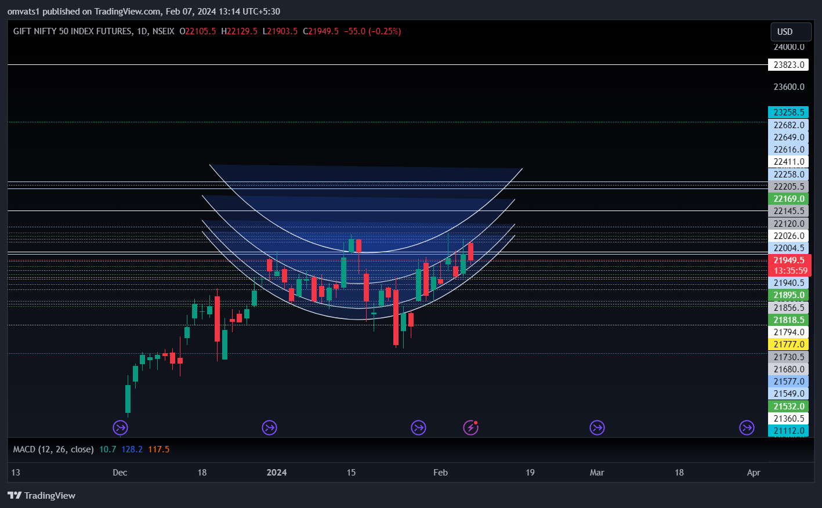Click the Dec label on time axis
The image size is (822, 508).
tap(120, 473)
